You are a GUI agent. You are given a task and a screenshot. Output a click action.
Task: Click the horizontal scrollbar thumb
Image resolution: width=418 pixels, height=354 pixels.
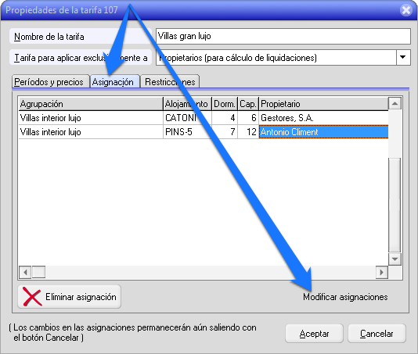click(38, 272)
